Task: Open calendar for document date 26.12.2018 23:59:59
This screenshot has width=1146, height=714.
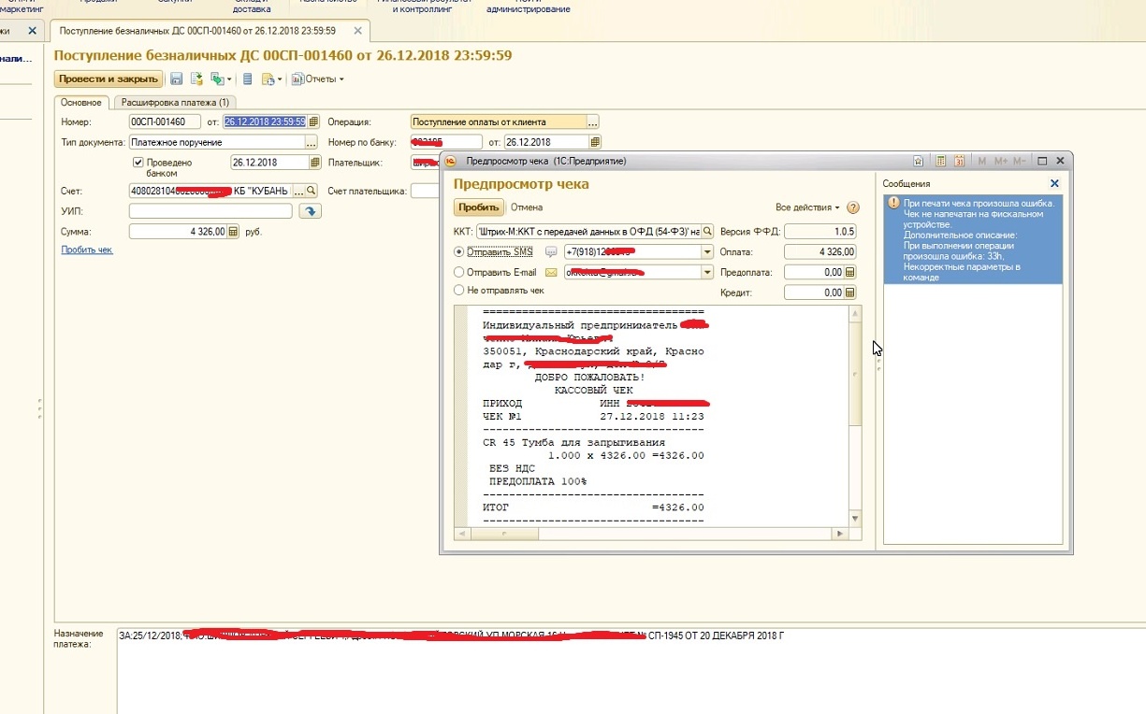Action: [314, 121]
